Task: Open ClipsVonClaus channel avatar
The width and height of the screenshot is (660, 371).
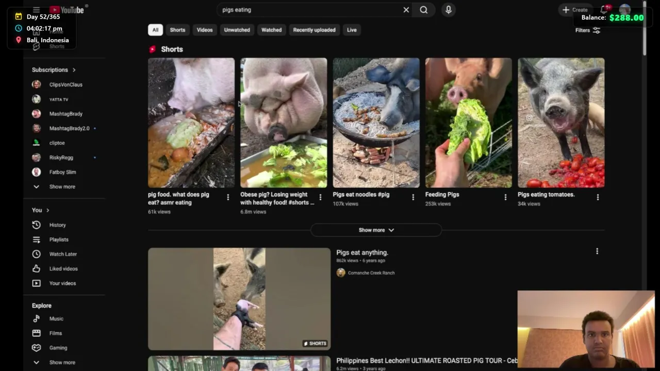Action: [x=36, y=85]
